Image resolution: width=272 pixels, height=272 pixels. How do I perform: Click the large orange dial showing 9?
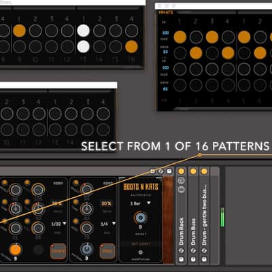coord(16,250)
